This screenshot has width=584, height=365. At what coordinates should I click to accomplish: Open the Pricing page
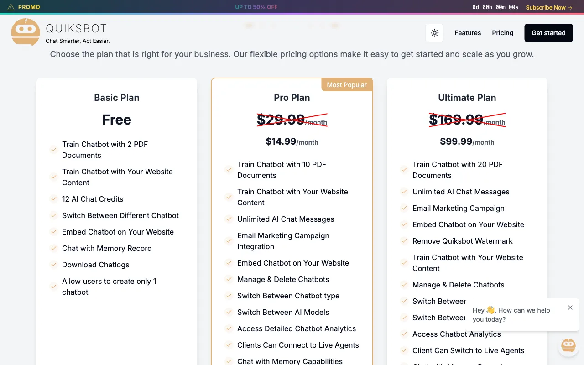pos(502,33)
